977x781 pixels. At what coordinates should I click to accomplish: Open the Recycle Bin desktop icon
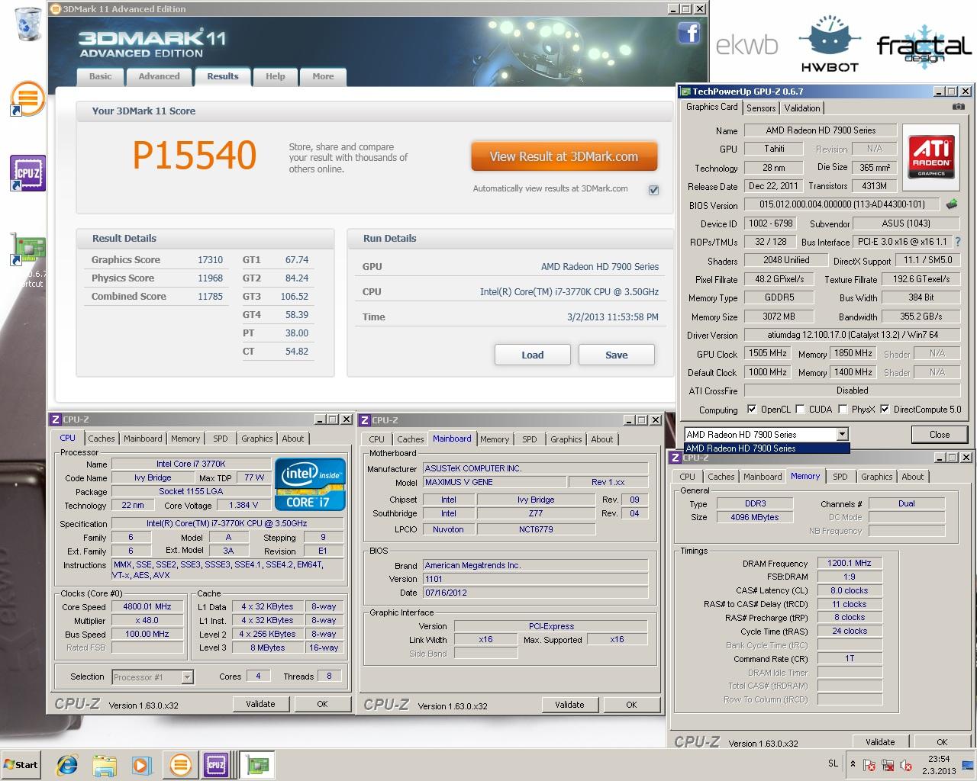[27, 23]
